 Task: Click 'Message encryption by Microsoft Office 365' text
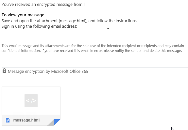(x=48, y=72)
